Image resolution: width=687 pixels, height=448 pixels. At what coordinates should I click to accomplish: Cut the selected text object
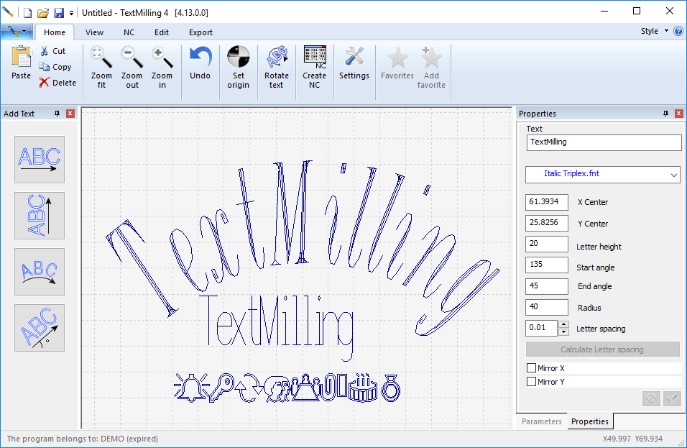click(x=52, y=51)
